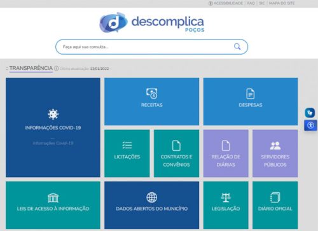318x231 pixels.
Task: Open the SIC link
Action: (x=262, y=3)
